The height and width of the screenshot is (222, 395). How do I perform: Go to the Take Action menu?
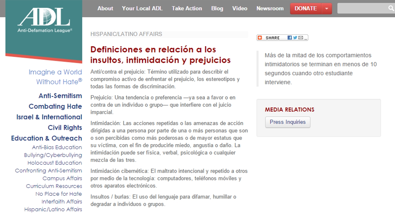click(187, 8)
